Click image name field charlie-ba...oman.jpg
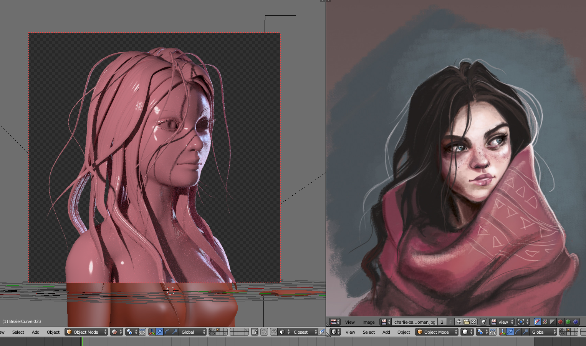The width and height of the screenshot is (586, 346). [415, 322]
